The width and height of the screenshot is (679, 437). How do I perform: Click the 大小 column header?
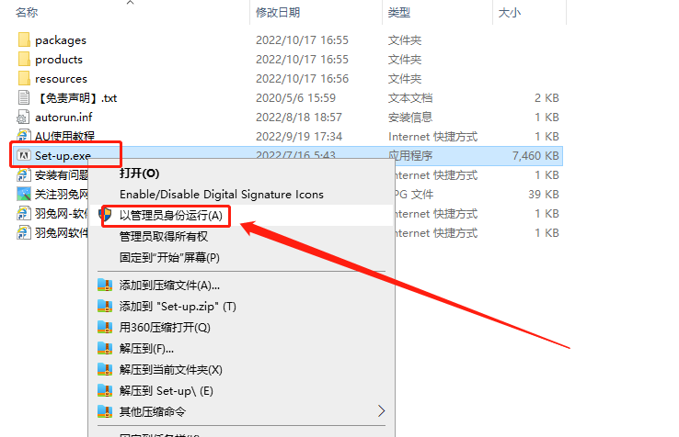point(509,12)
